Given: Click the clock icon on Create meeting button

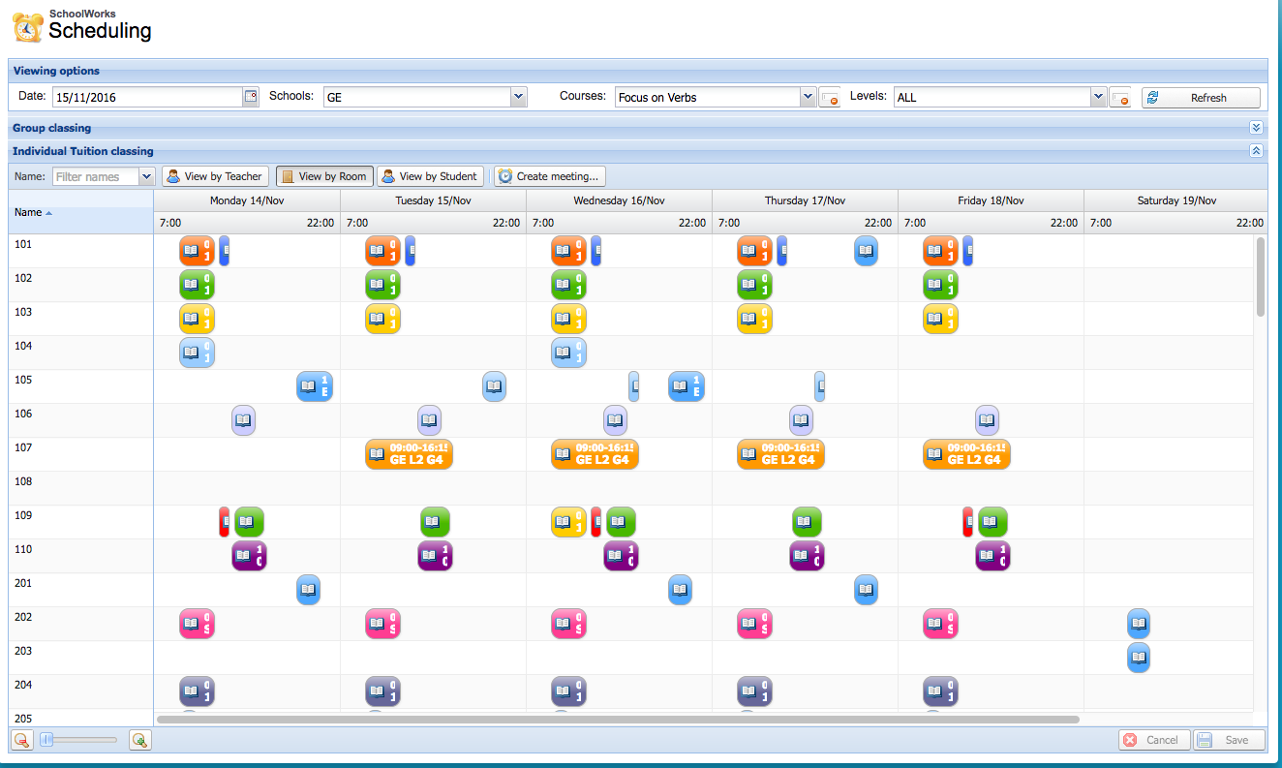Looking at the screenshot, I should pyautogui.click(x=505, y=175).
